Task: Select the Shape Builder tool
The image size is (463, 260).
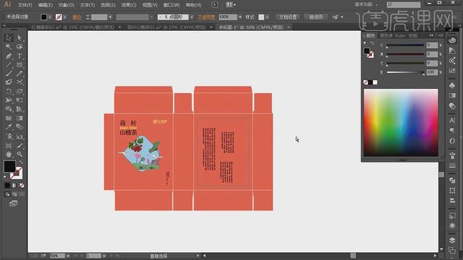Action: 9,109
